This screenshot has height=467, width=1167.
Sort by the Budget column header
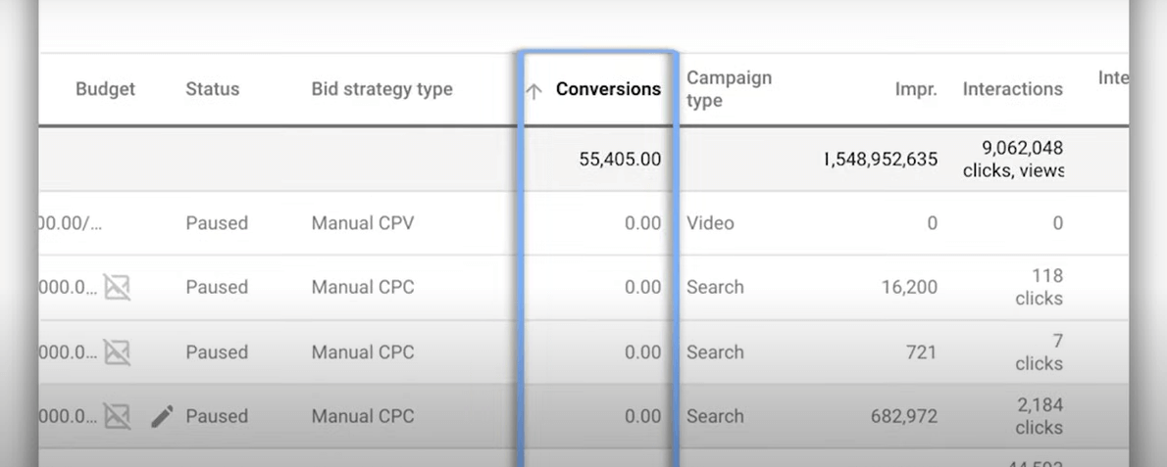click(105, 89)
